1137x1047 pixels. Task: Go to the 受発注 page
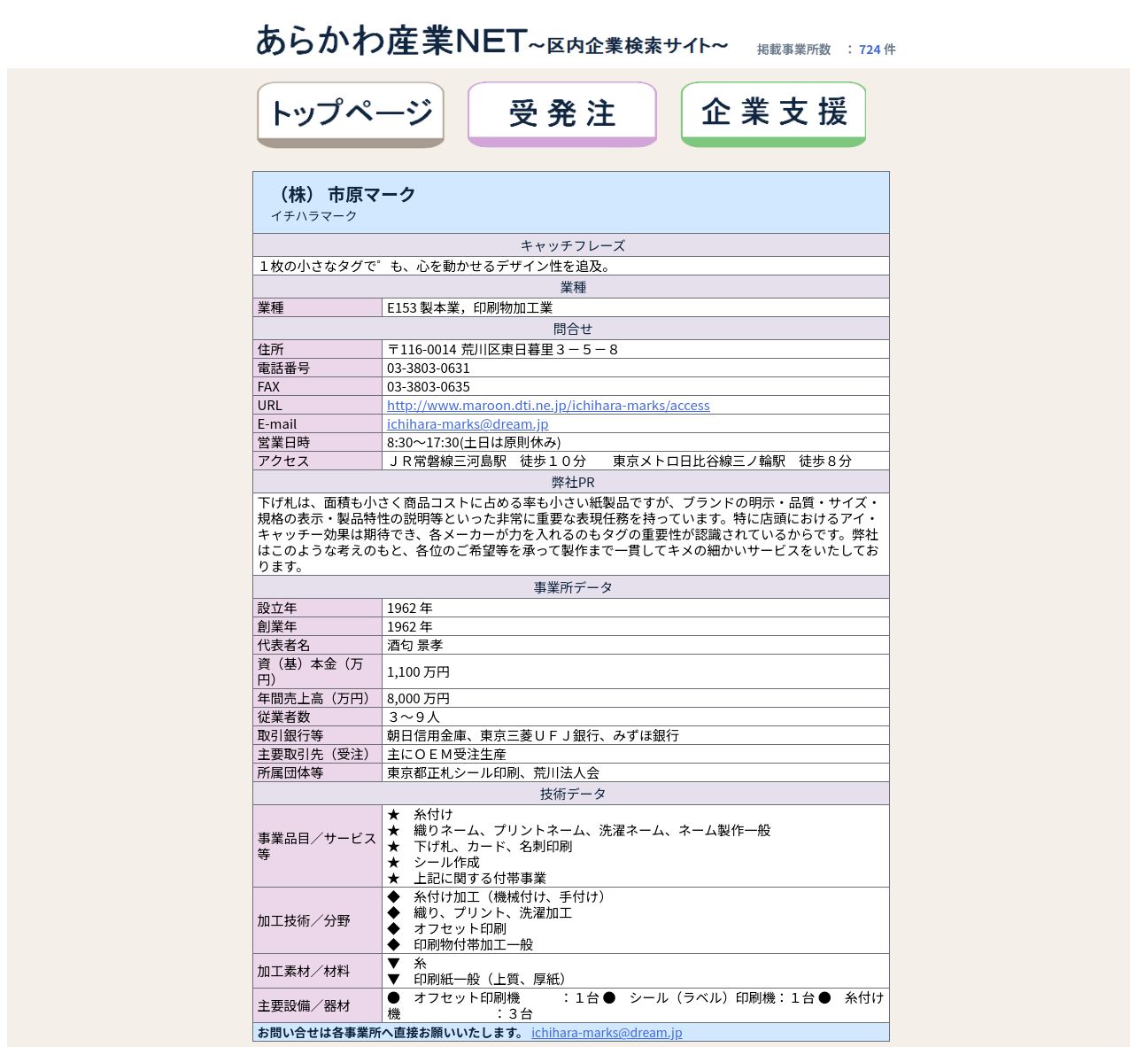(x=562, y=114)
